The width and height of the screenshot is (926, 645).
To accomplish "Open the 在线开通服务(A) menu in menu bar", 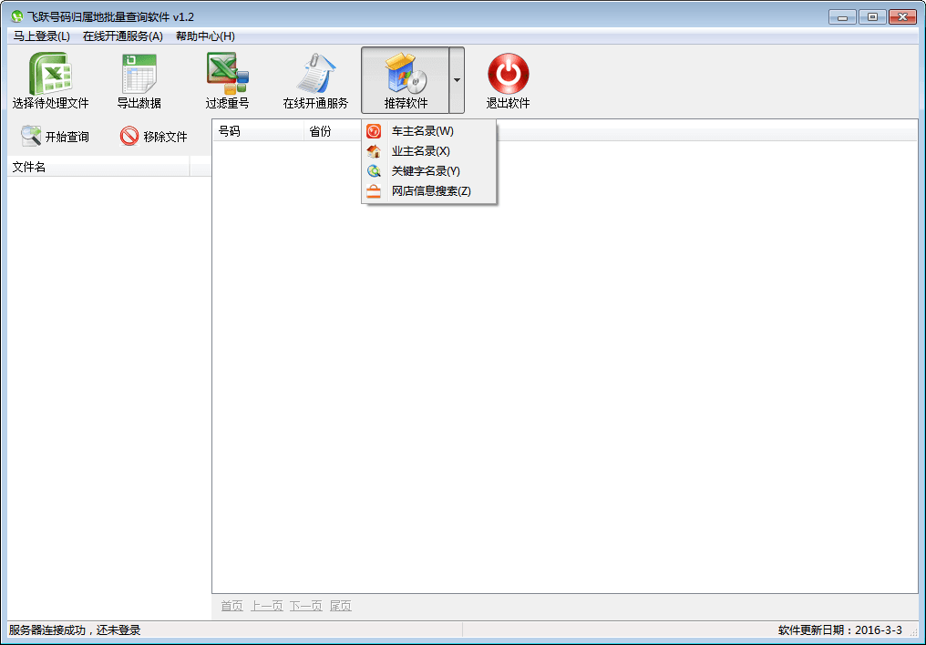I will 122,36.
